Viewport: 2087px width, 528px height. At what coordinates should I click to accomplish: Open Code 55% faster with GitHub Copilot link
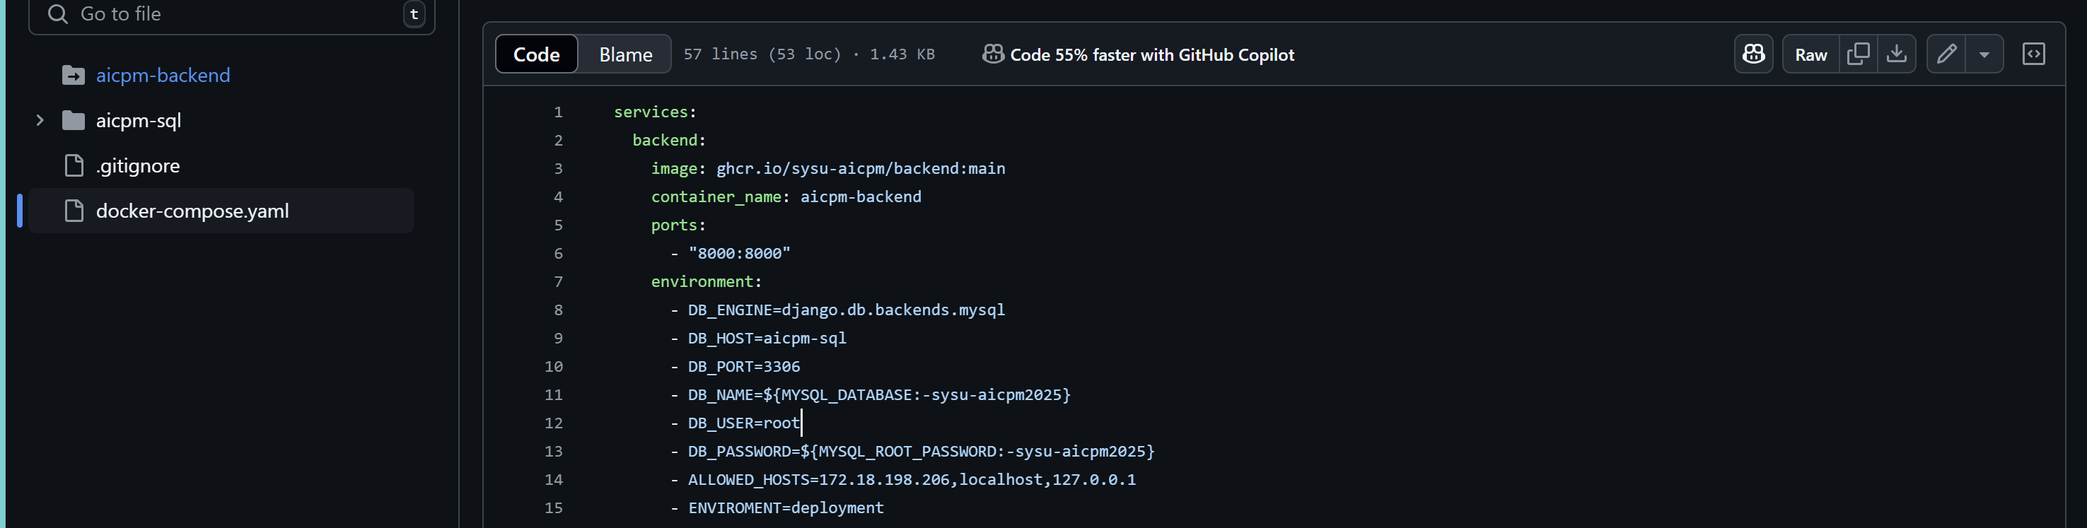pos(1151,54)
